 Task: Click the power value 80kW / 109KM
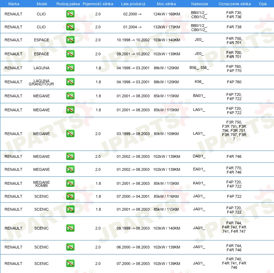click(x=166, y=134)
